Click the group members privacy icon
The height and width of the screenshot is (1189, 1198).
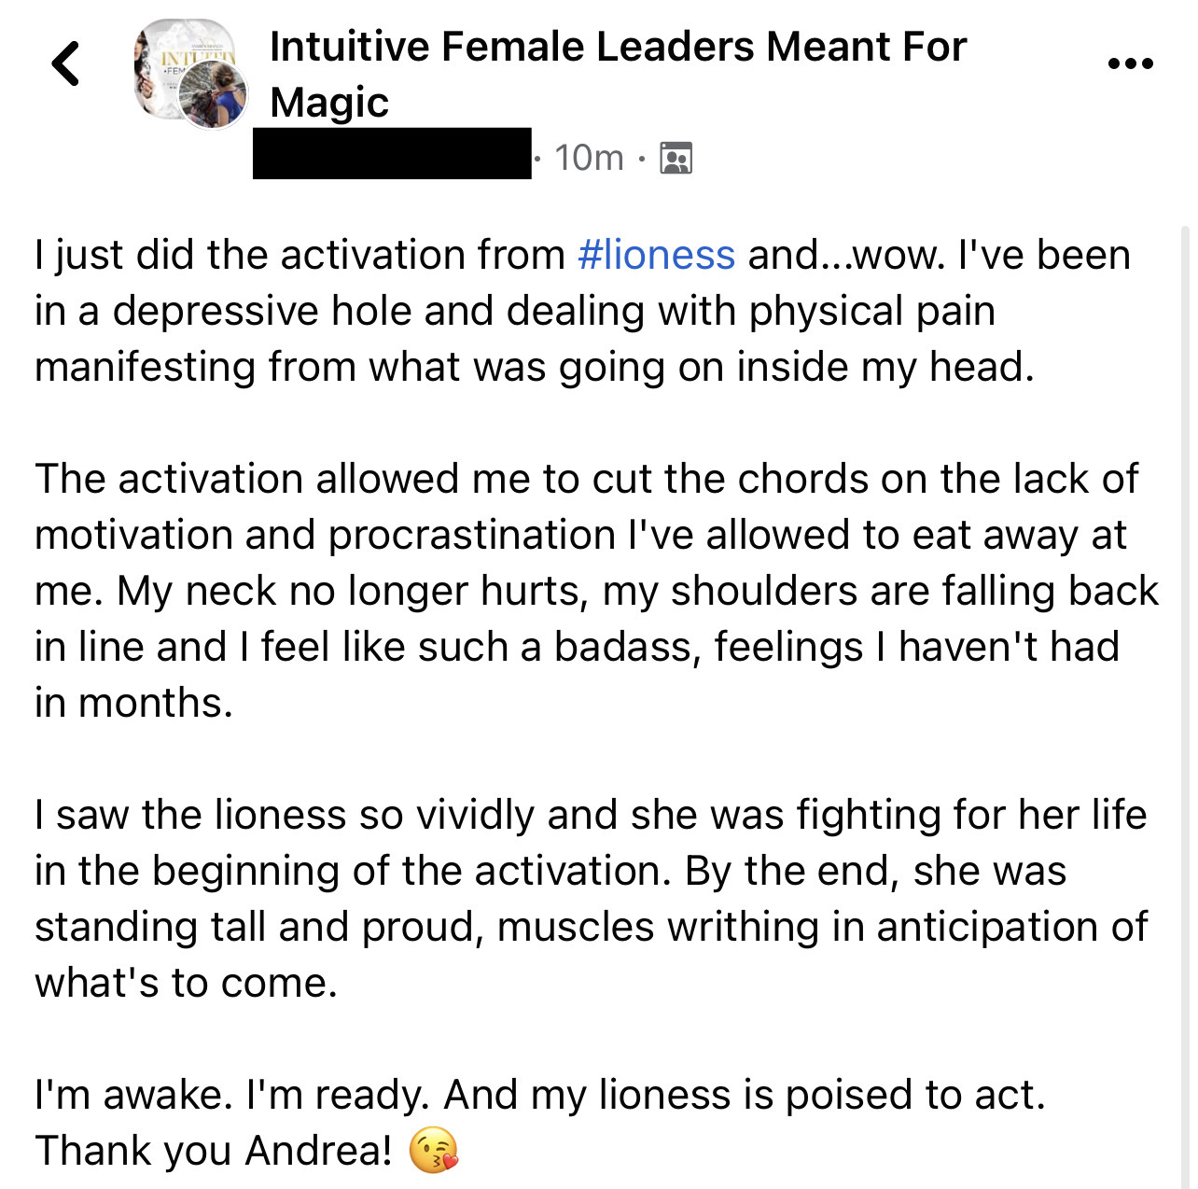coord(676,159)
